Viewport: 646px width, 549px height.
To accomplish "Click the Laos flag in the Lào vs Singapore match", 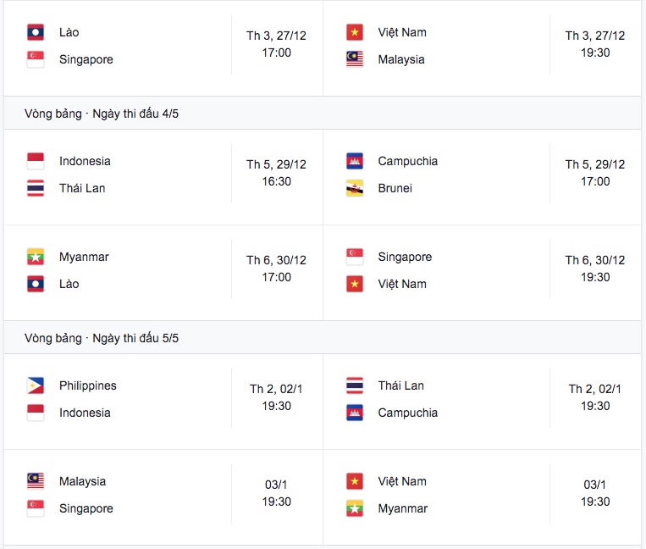I will coord(36,32).
